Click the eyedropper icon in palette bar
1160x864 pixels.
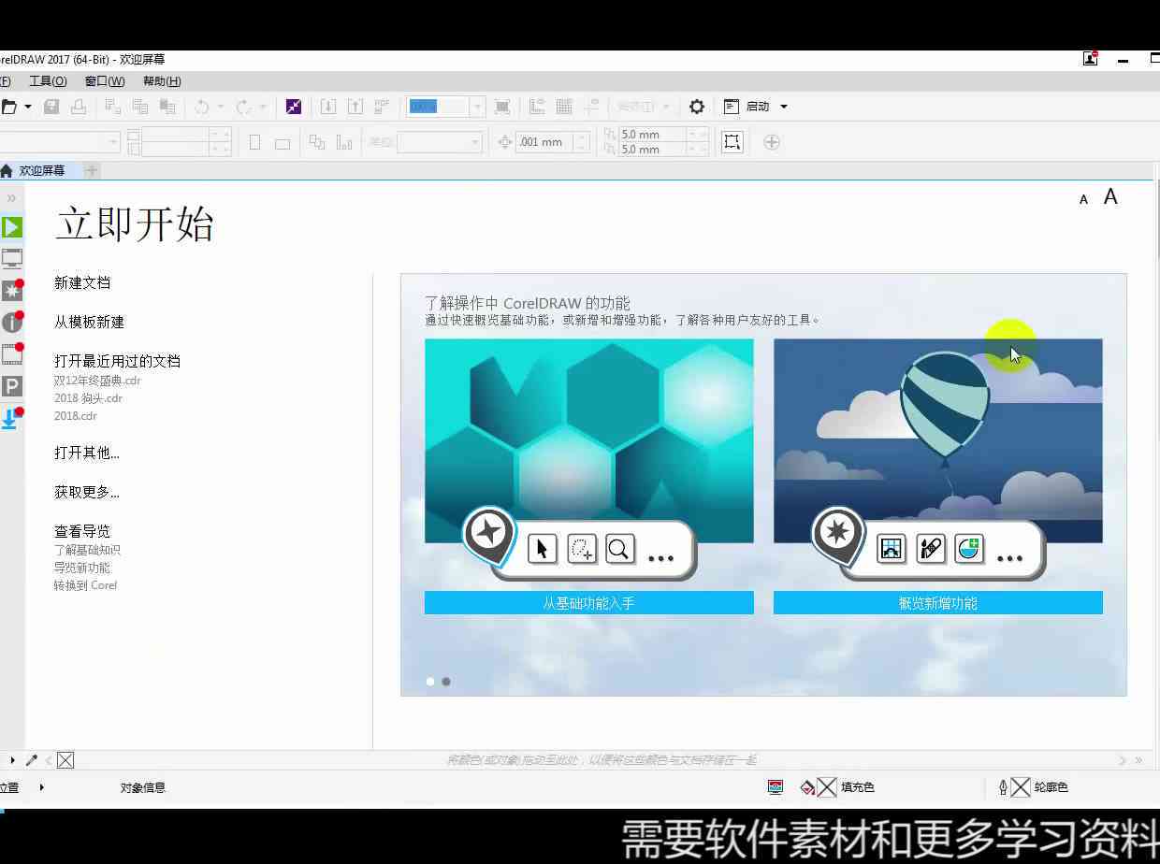click(32, 760)
